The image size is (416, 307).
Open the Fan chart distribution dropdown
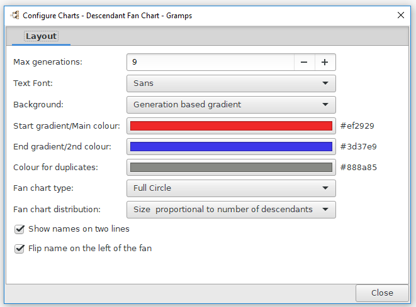click(x=231, y=210)
